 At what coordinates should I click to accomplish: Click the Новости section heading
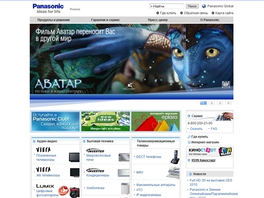(200, 174)
